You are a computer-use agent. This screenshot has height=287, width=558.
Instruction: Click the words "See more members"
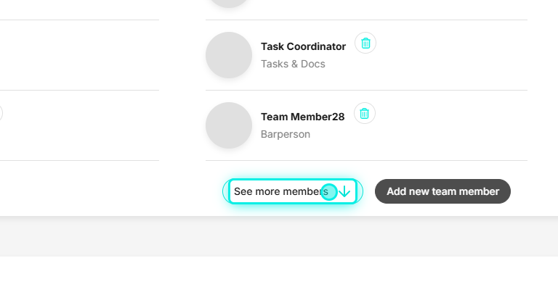(x=281, y=191)
